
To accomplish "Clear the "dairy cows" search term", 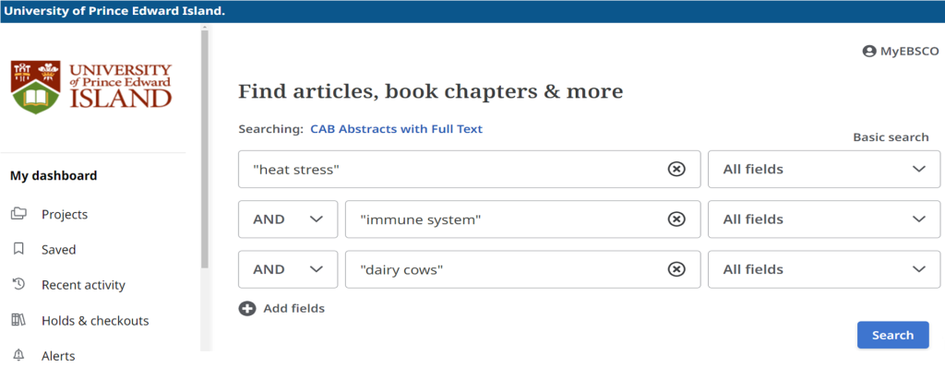I will [x=676, y=269].
